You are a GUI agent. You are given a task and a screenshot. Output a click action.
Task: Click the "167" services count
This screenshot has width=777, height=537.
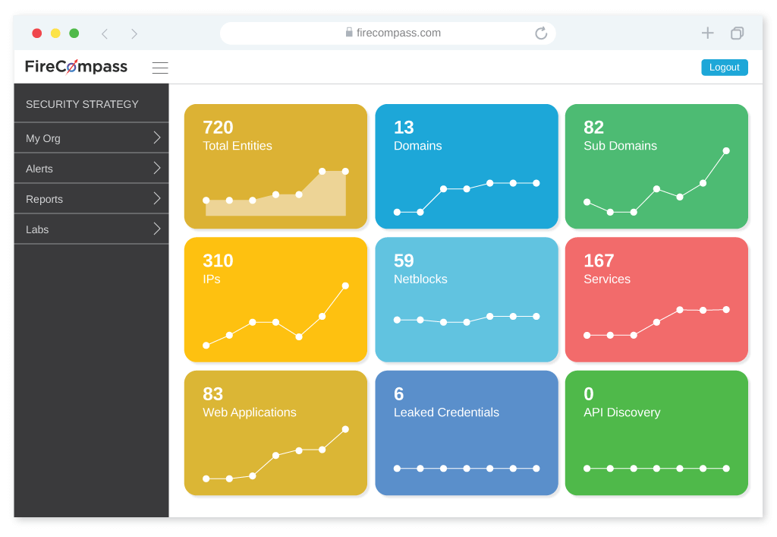(599, 261)
